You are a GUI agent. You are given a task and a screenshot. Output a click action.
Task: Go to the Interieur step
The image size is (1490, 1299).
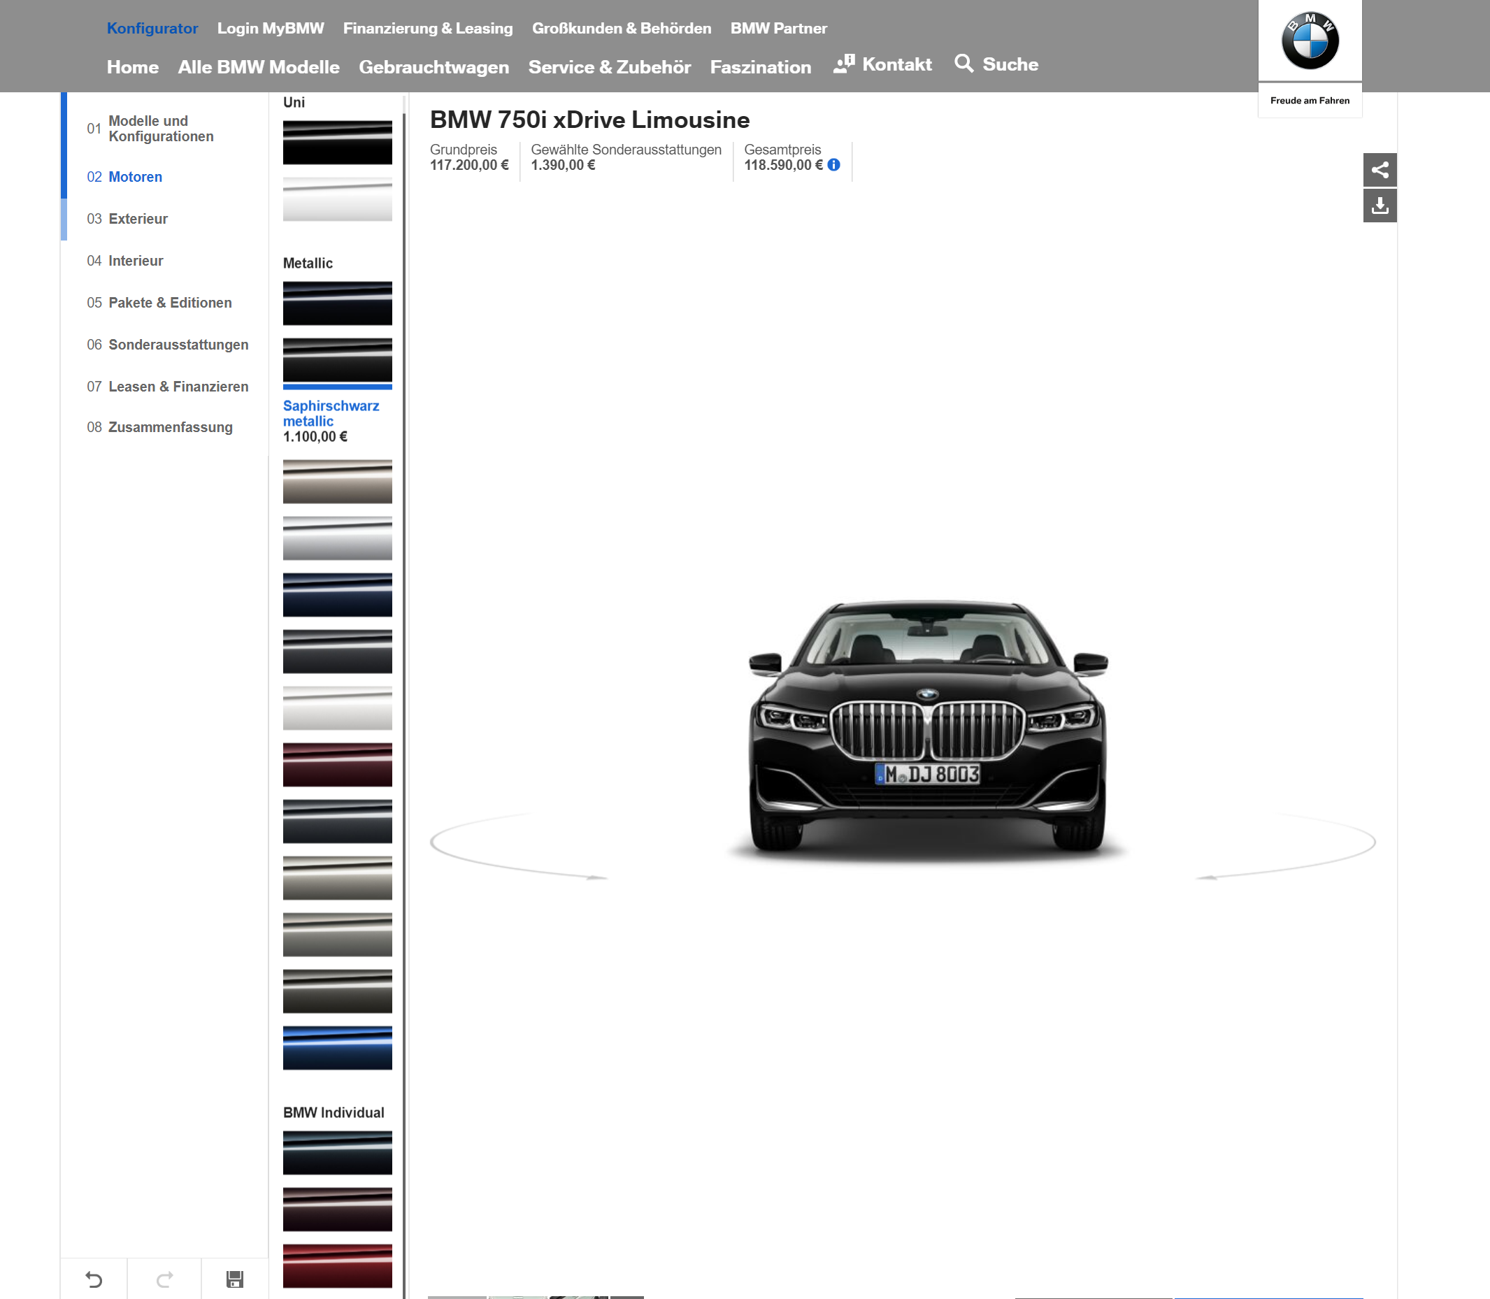coord(136,261)
